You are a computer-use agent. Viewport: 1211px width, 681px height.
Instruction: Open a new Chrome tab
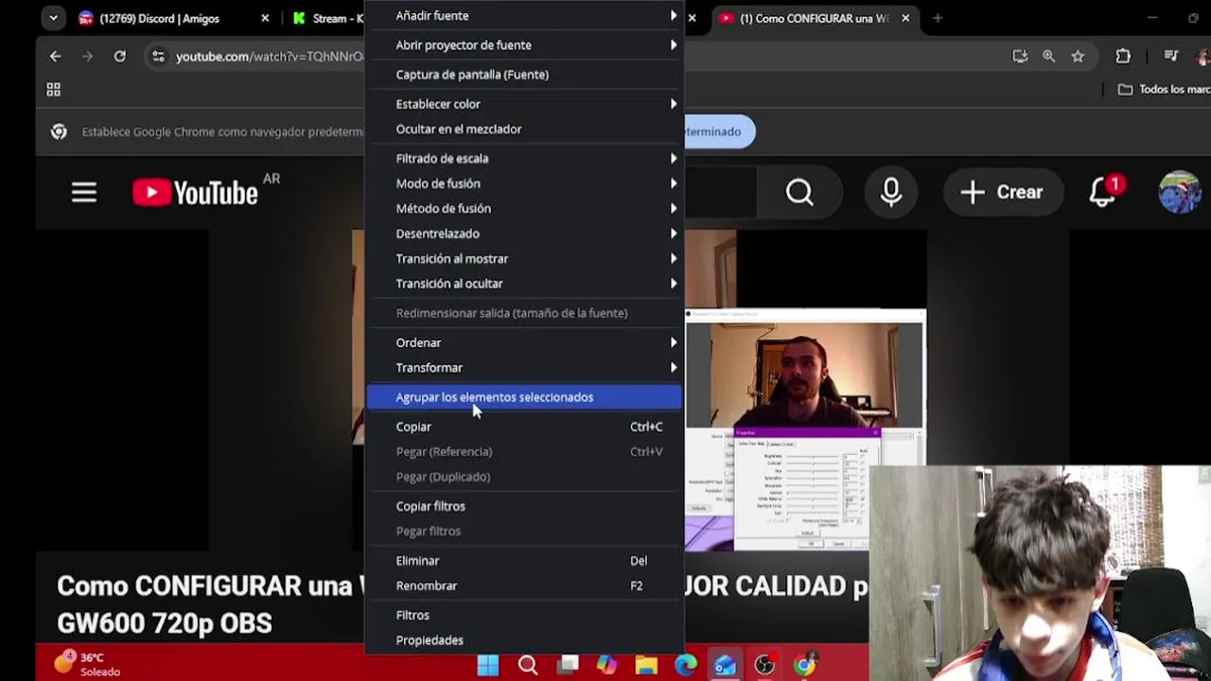pos(938,18)
